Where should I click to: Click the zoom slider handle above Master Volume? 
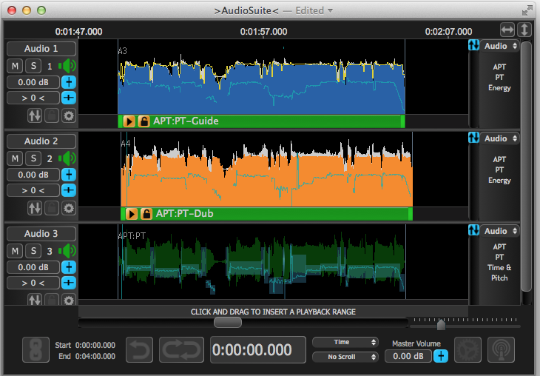(441, 324)
